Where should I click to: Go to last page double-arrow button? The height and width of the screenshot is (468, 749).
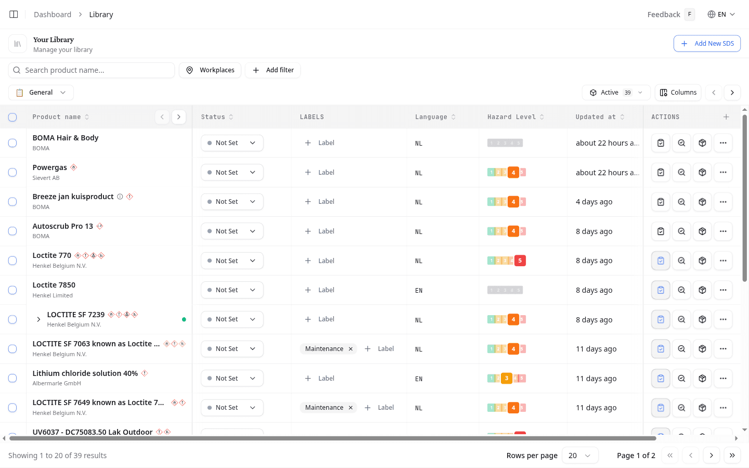pos(732,456)
